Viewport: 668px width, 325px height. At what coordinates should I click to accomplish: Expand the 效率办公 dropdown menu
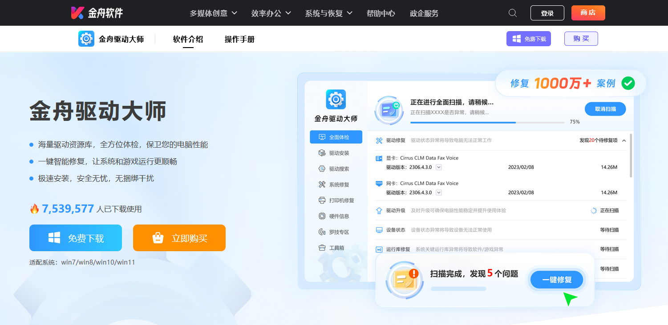pos(271,13)
